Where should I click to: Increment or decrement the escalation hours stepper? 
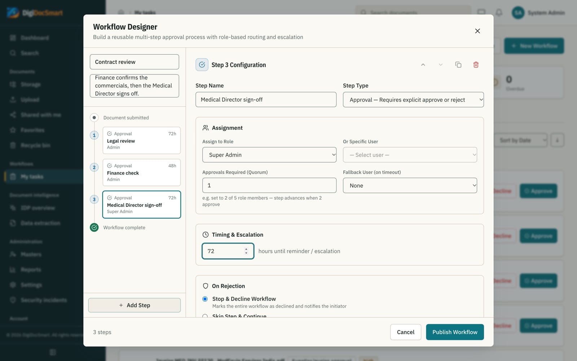(246, 251)
